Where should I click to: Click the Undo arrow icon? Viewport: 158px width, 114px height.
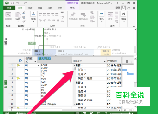point(18,3)
